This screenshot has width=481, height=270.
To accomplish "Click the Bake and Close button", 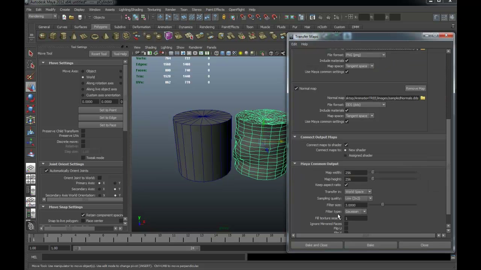I will [x=316, y=245].
